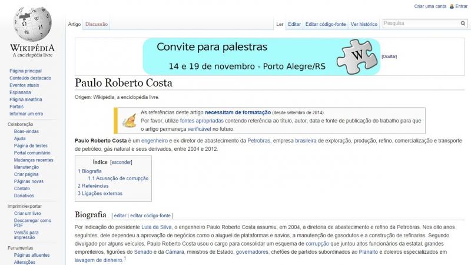Open the Contato sidebar link
This screenshot has width=471, height=265.
[x=22, y=188]
